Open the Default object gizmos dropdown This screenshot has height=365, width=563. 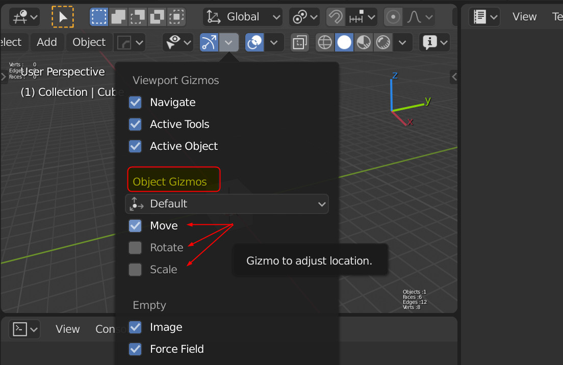click(227, 203)
